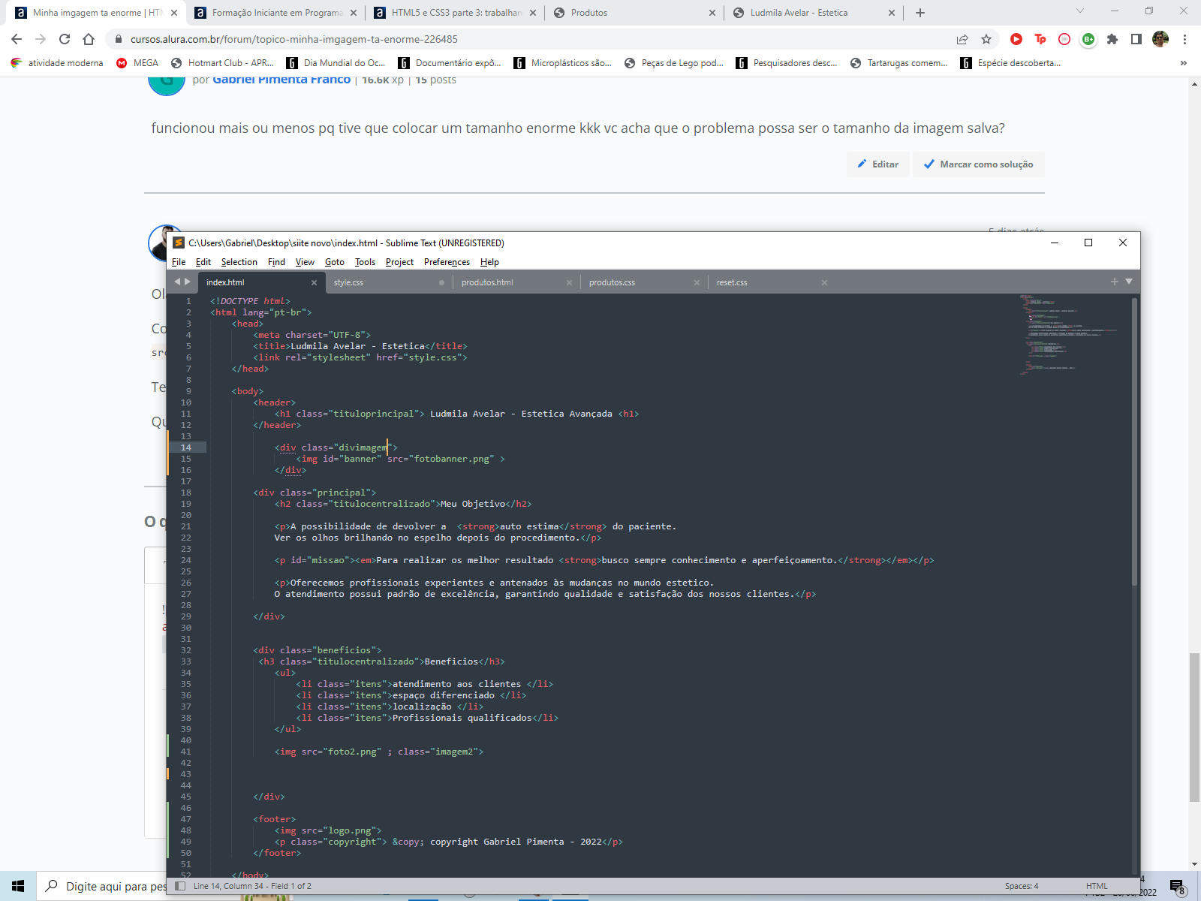Go to next tab arrow in Sublime

coord(188,282)
